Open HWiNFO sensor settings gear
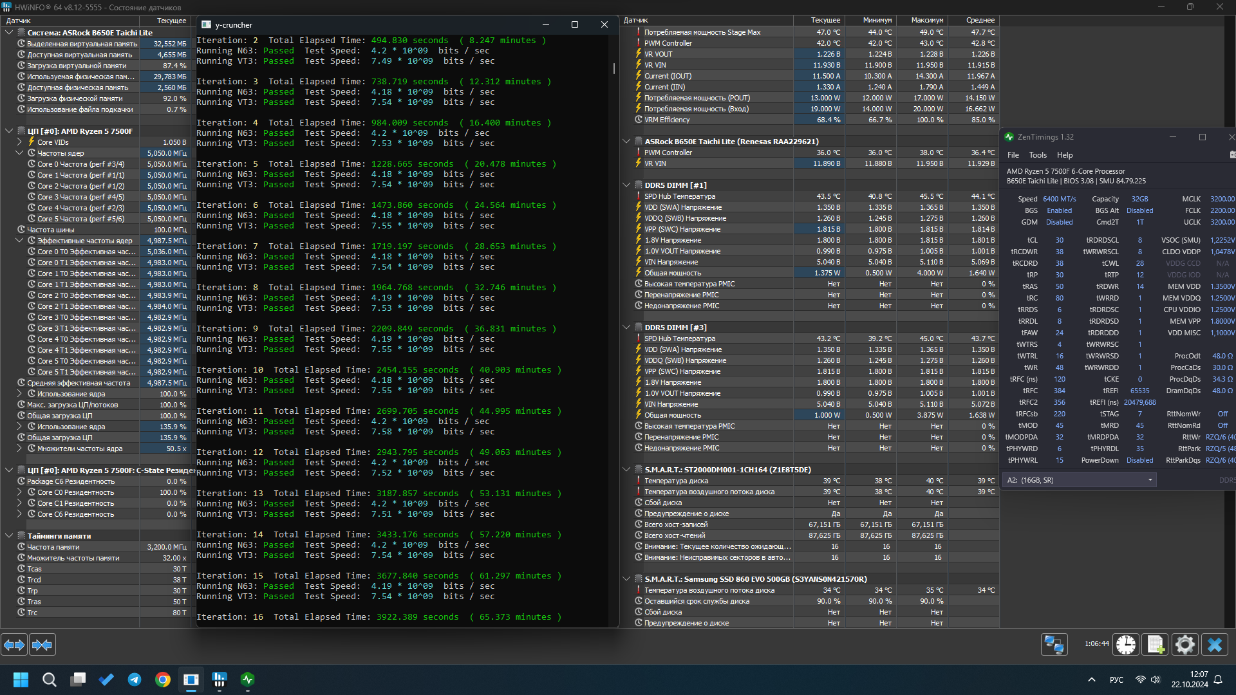 click(x=1184, y=644)
